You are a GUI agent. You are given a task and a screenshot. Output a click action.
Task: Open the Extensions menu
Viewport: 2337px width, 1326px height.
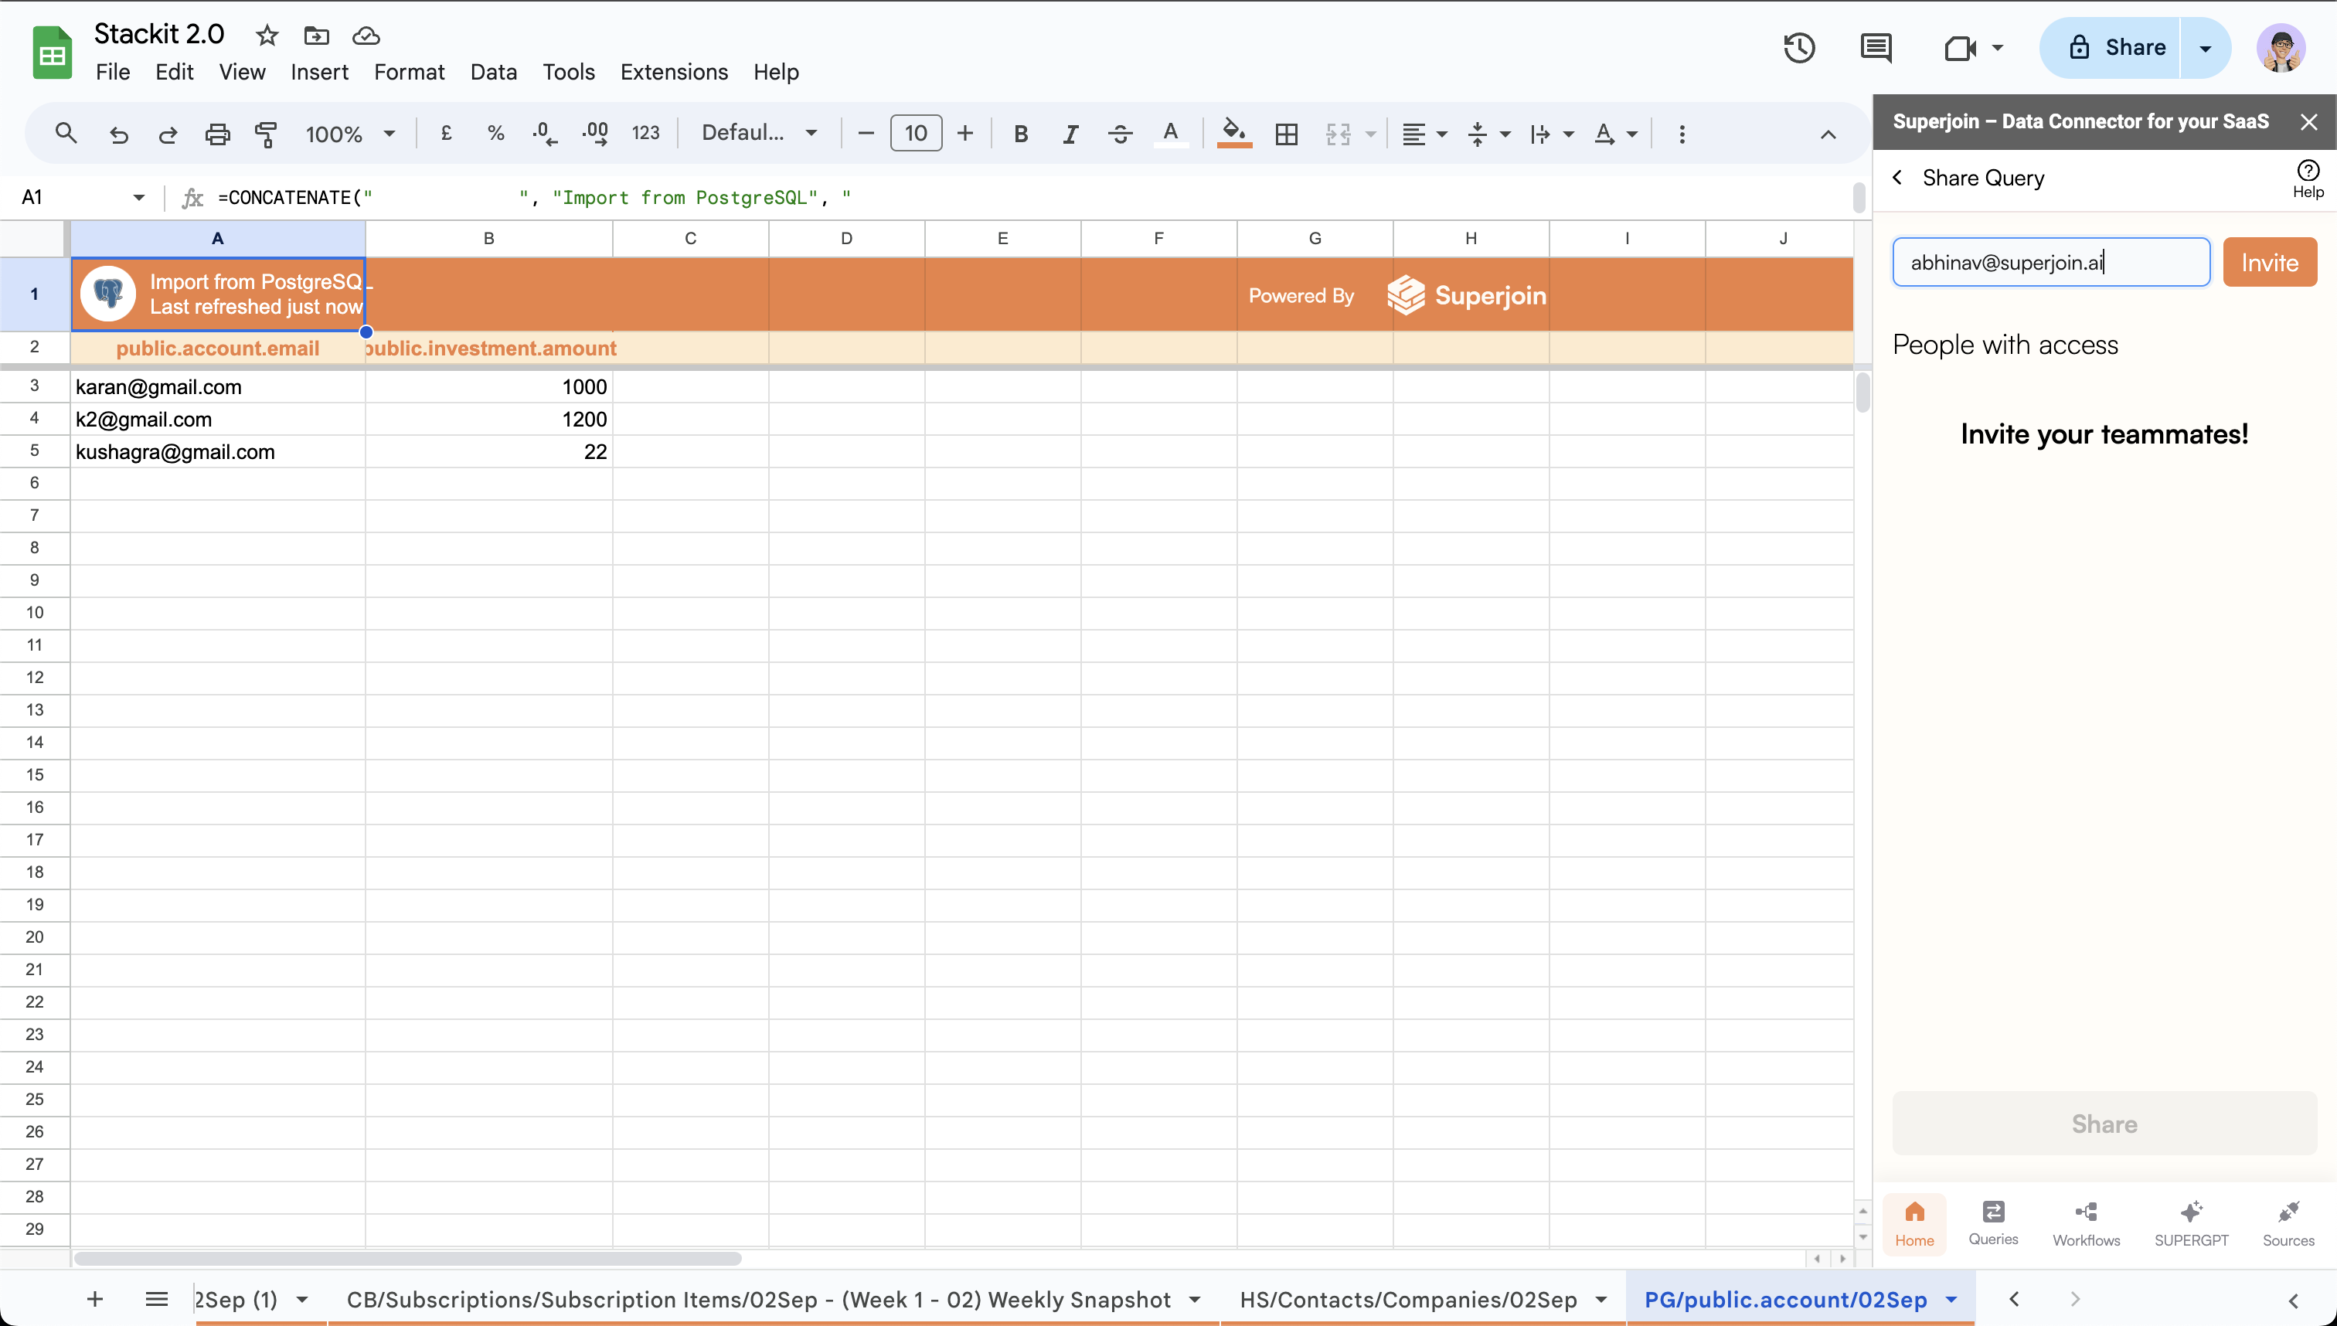(673, 72)
